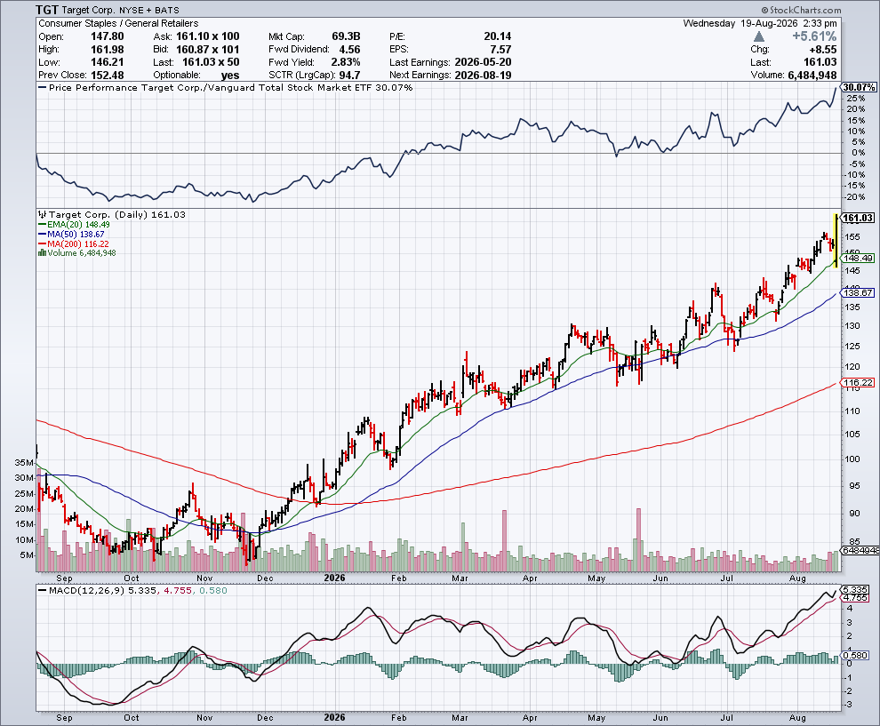
Task: Click the volume bars icon in the legend
Action: click(42, 253)
